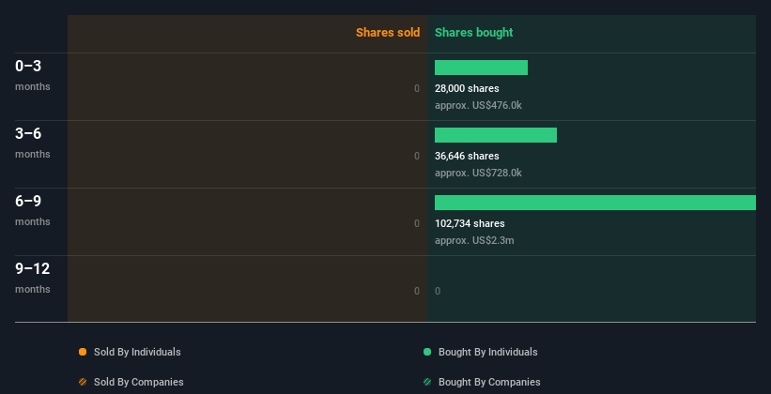Click the 36,646 shares value
Viewport: 771px width, 394px height.
pyautogui.click(x=467, y=156)
